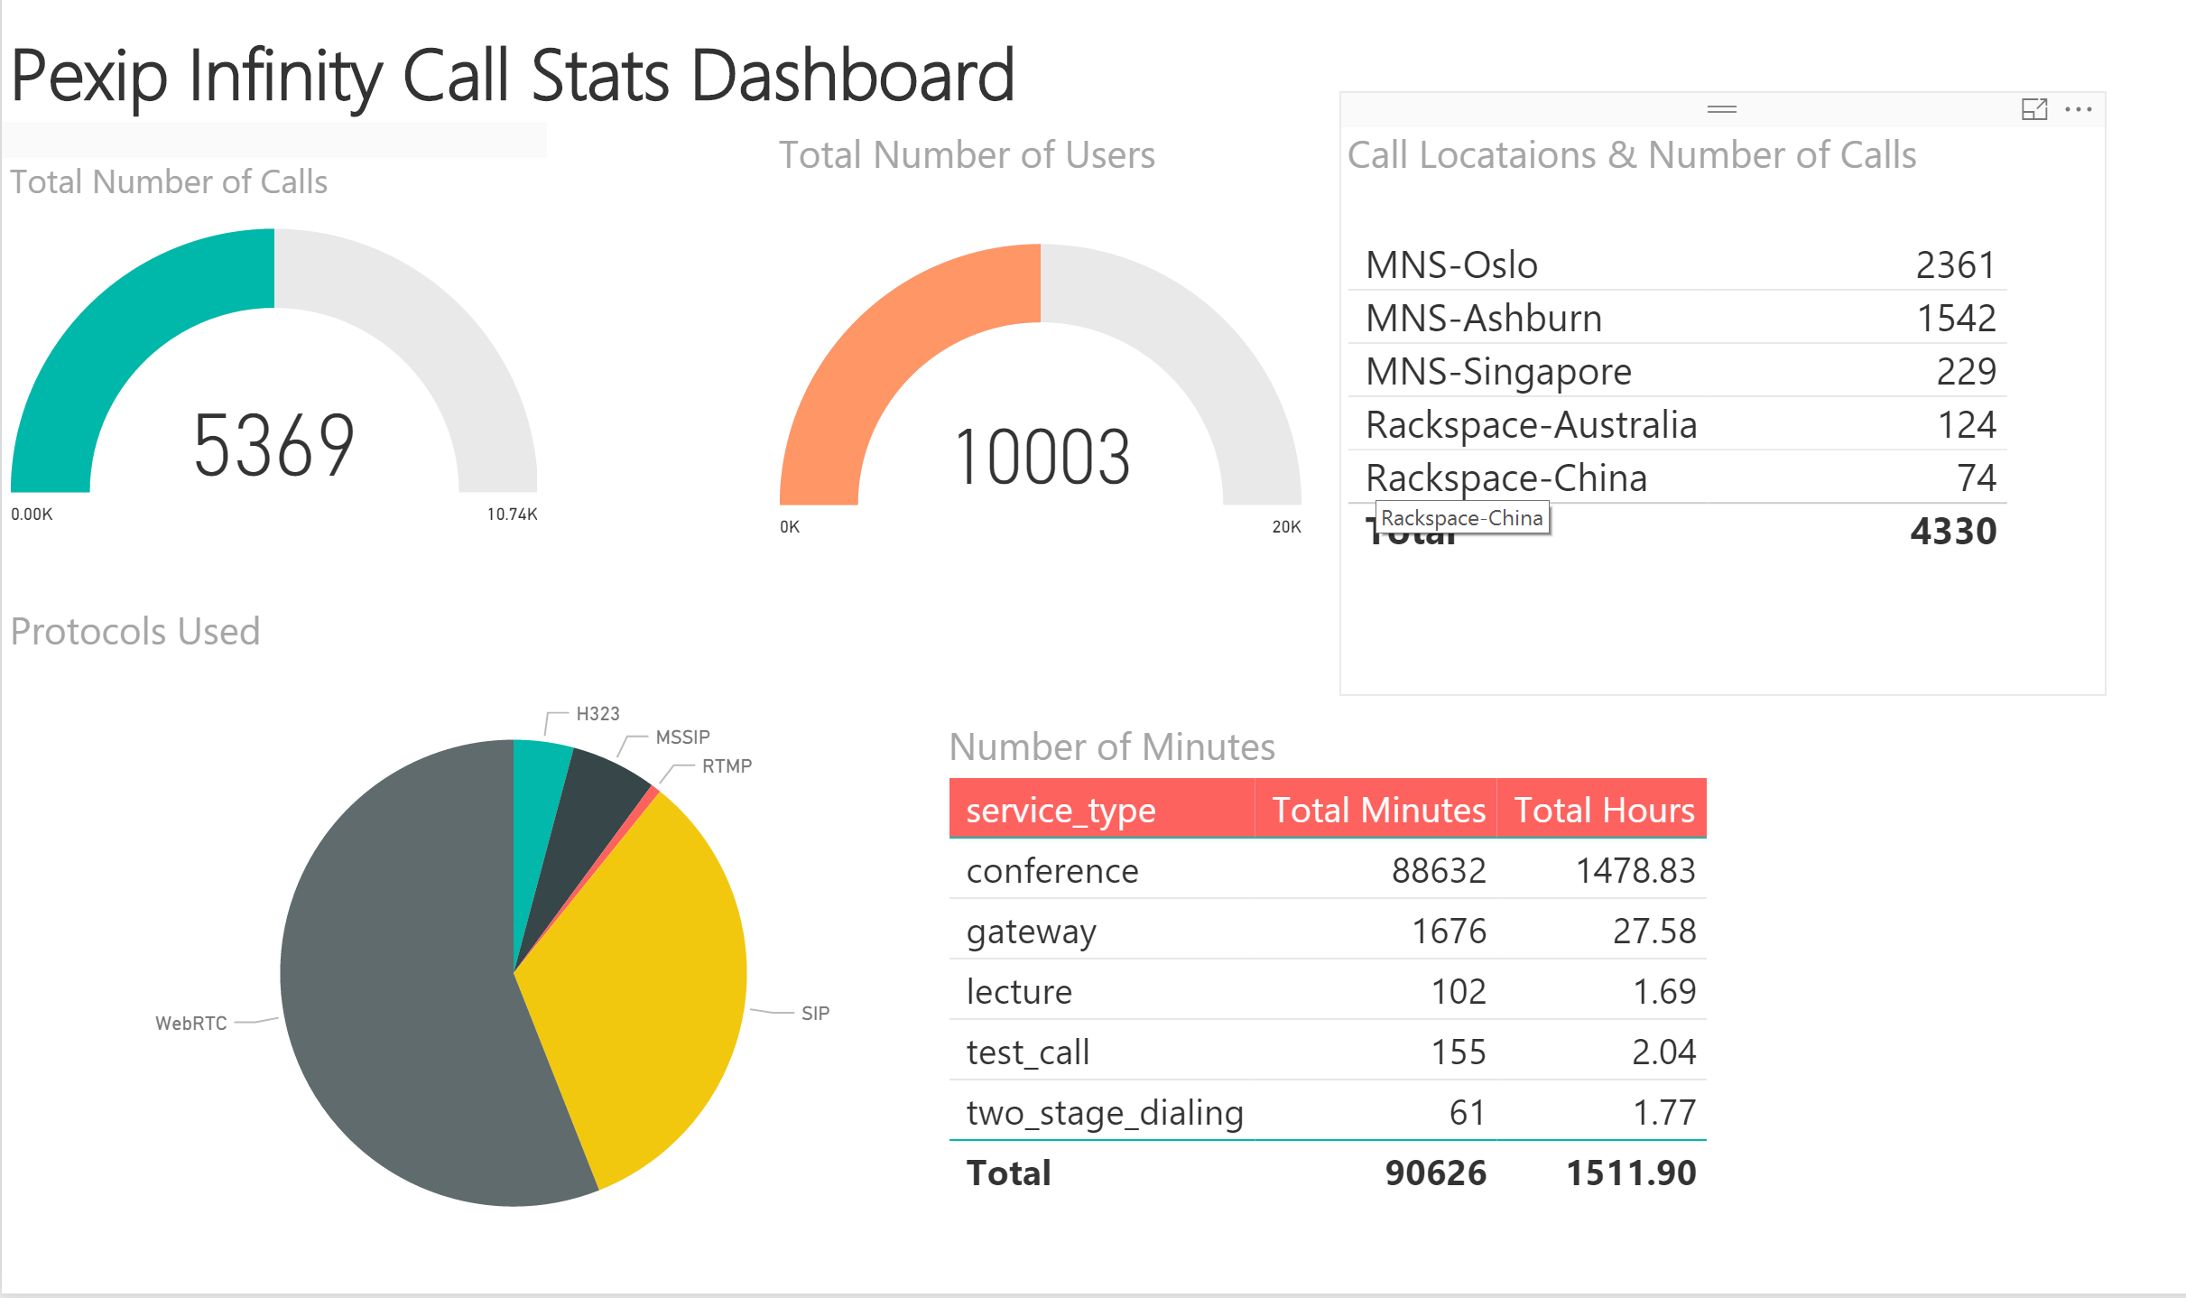Sort by the Total Minutes column header
Viewport: 2186px width, 1298px height.
(x=1376, y=809)
